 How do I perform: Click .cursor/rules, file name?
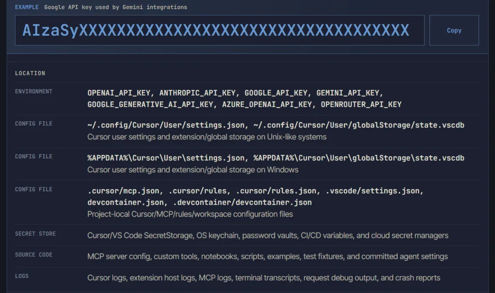(x=198, y=191)
